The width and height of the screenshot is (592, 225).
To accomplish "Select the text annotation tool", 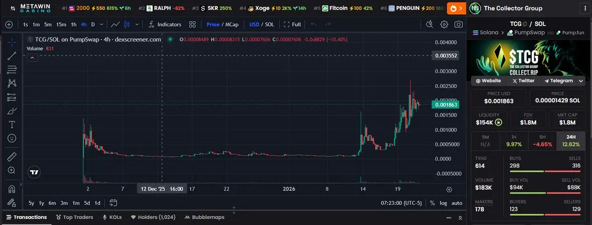I will coord(12,125).
